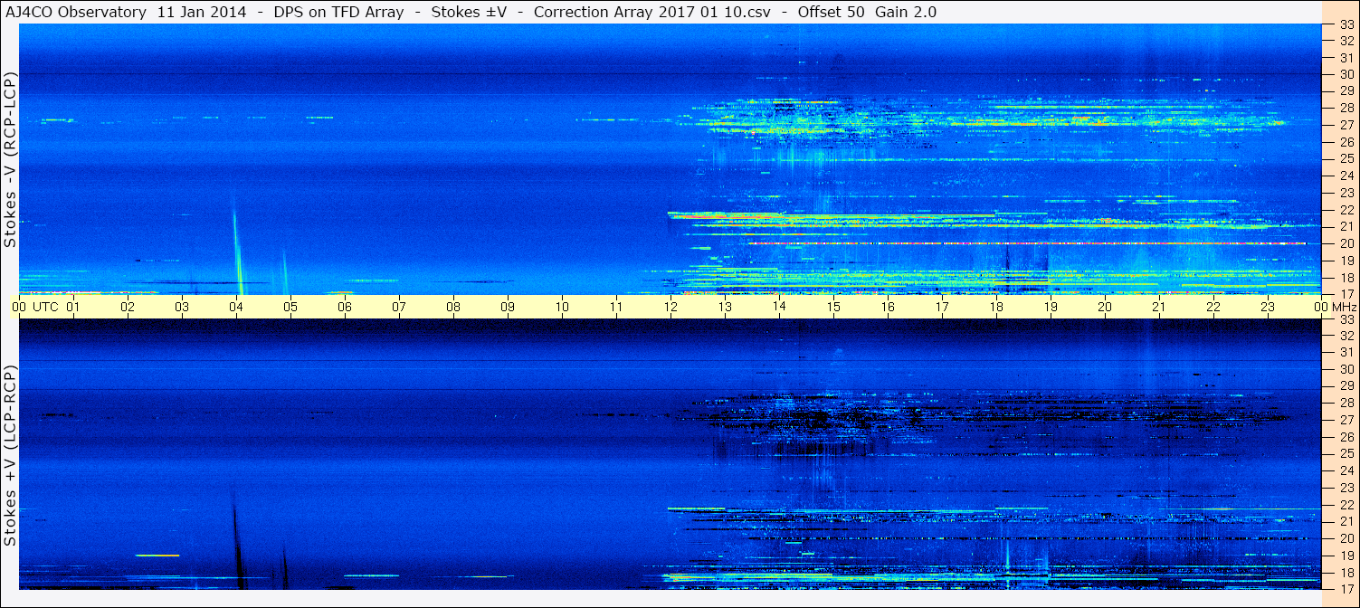
Task: Select the 10 hour marker on time axis
Action: (562, 307)
